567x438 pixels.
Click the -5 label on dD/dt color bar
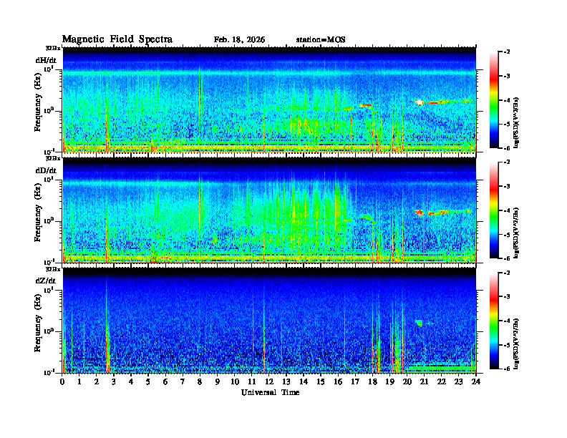coord(507,235)
